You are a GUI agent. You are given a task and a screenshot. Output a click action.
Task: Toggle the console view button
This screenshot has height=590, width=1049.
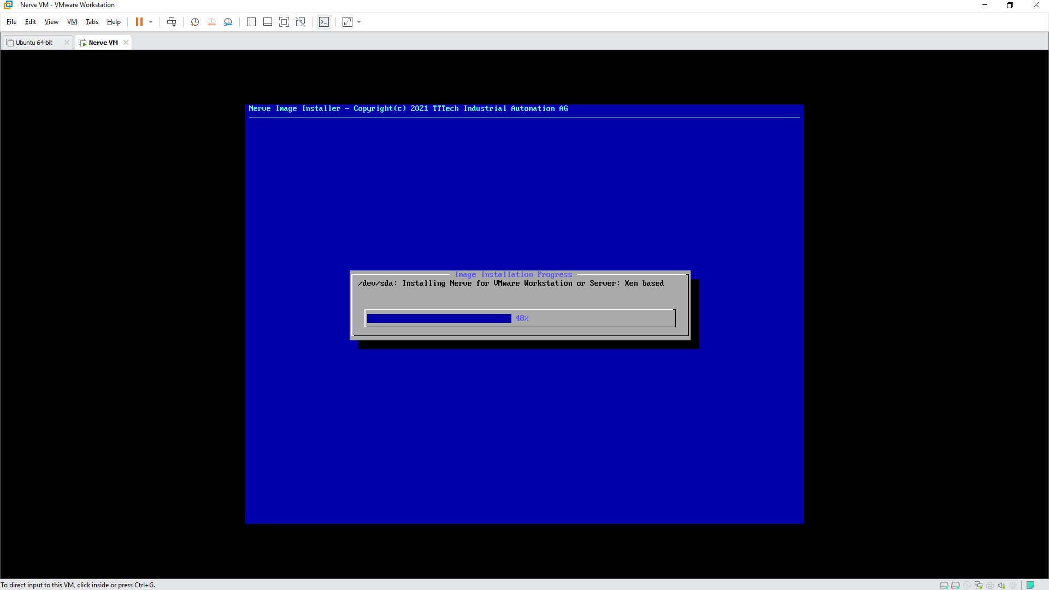point(324,22)
